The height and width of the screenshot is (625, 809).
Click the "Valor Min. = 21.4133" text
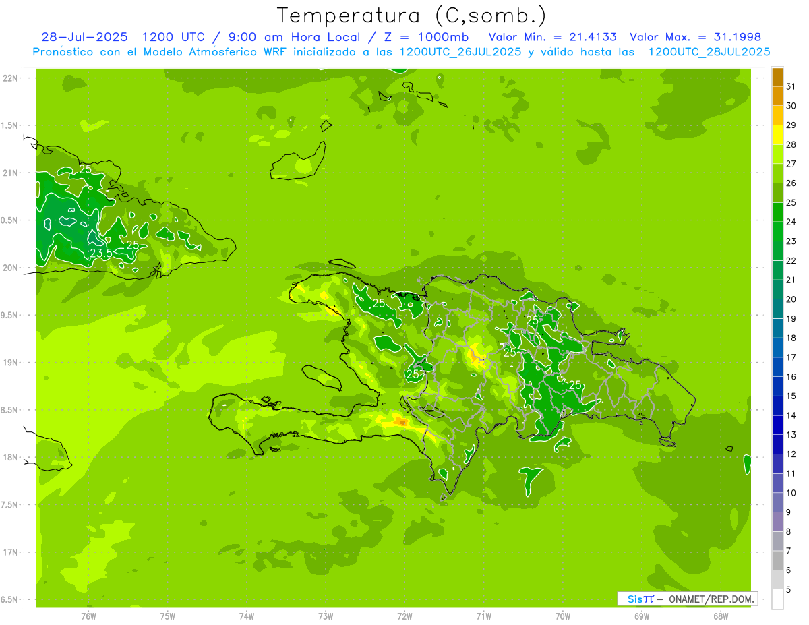pyautogui.click(x=552, y=37)
